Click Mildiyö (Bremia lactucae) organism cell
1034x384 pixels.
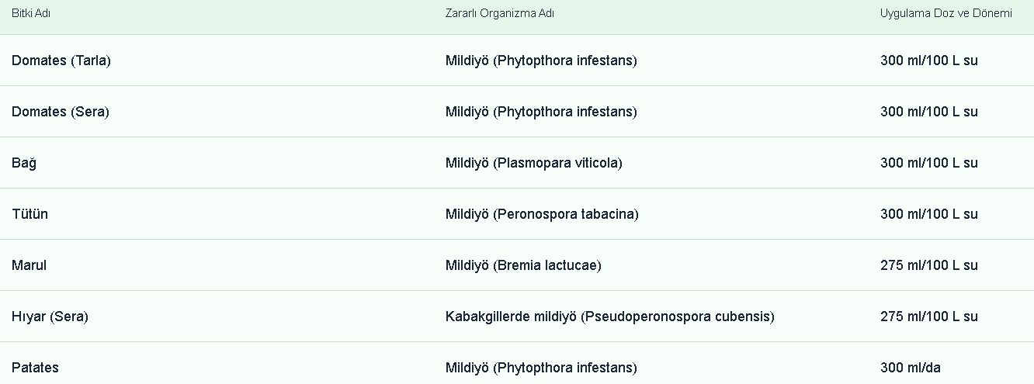[523, 265]
